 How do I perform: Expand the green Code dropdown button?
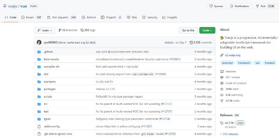tap(207, 30)
